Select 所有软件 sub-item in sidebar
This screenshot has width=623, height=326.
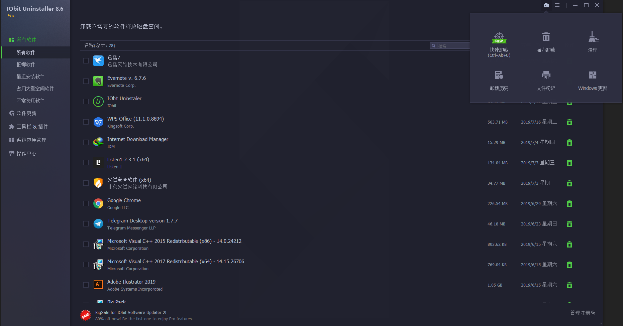tap(35, 52)
